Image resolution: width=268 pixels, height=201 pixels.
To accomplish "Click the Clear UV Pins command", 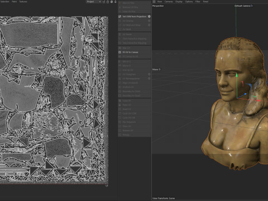I will point(135,12).
